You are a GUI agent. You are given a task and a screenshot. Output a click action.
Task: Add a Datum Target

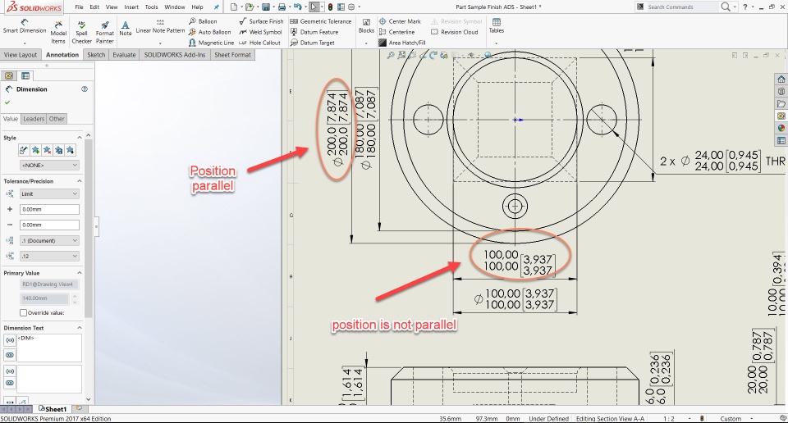[312, 43]
